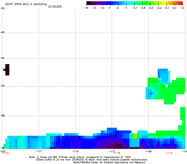
Task: Click the date label 20160325
Action: (x=55, y=7)
